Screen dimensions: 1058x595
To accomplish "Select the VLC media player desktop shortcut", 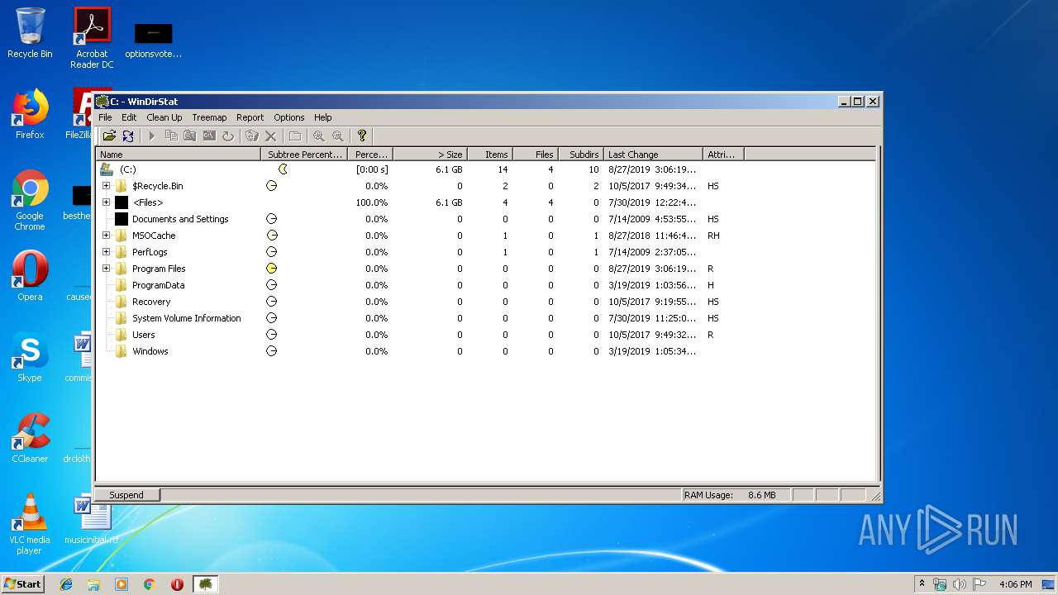I will (30, 524).
